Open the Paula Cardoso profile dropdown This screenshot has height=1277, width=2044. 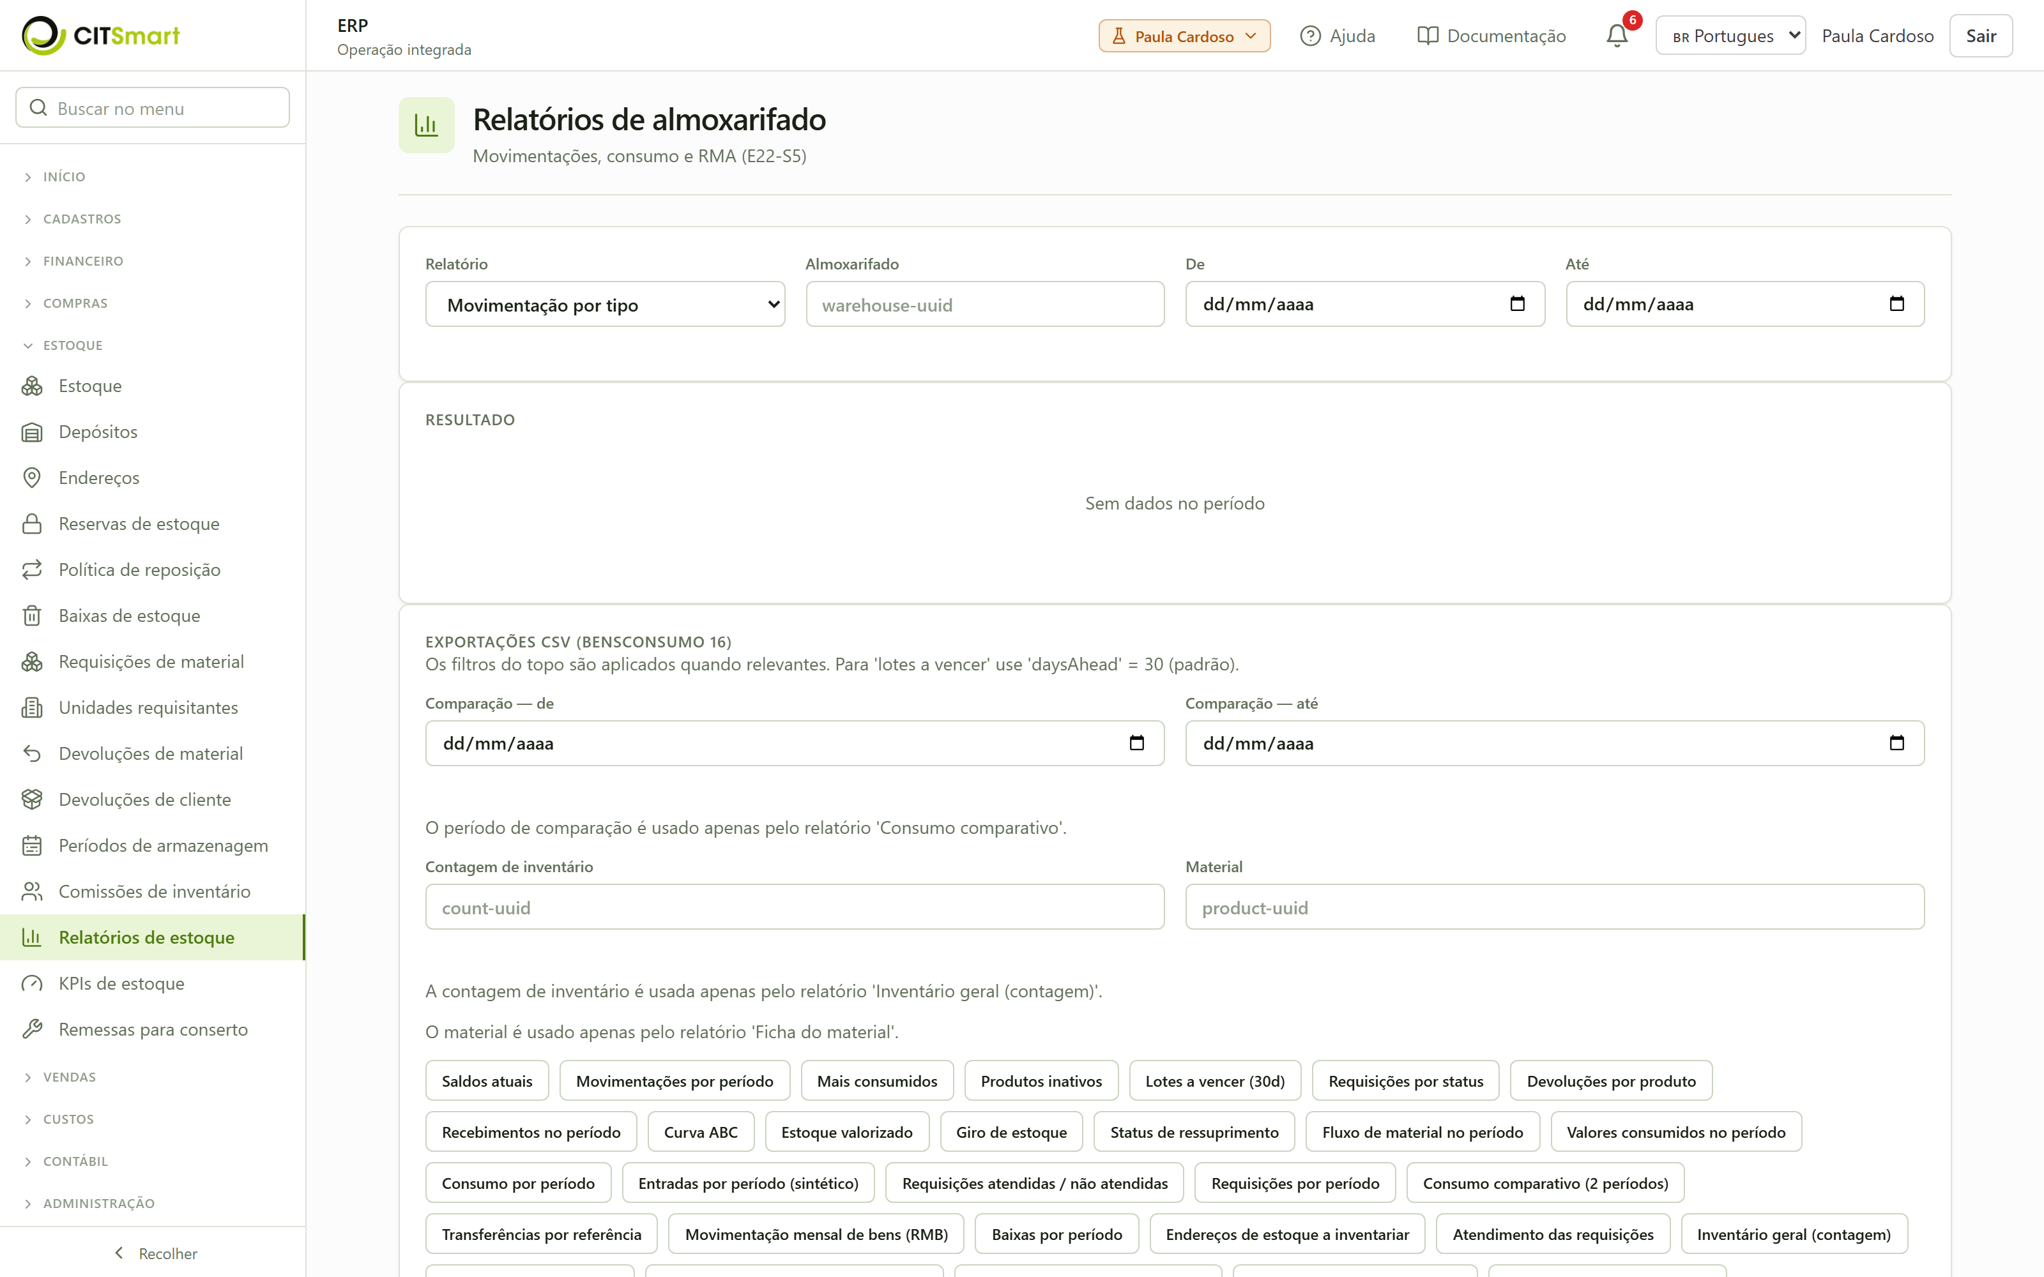[1184, 36]
